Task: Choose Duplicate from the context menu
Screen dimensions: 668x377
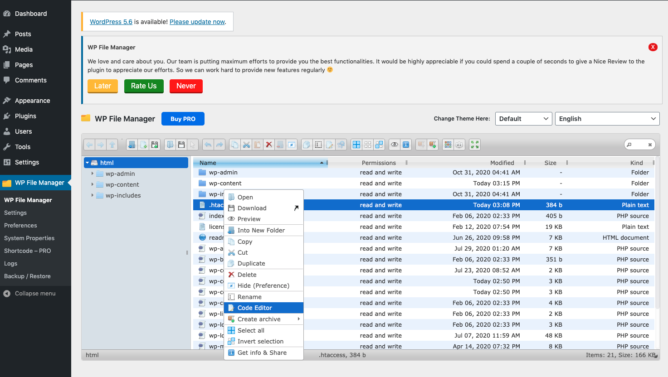Action: [263, 263]
